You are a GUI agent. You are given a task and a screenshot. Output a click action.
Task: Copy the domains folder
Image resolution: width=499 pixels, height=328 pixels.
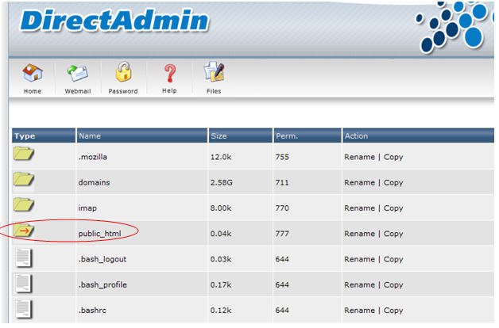pyautogui.click(x=393, y=183)
